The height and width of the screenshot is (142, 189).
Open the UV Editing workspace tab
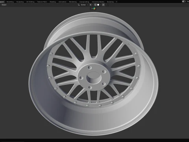[30, 2]
